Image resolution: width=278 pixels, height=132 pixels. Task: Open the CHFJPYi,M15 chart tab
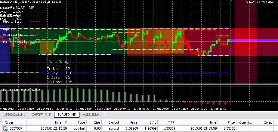[41, 115]
